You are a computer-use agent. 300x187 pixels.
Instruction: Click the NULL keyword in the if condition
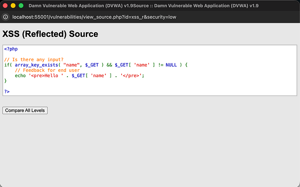pos(171,65)
